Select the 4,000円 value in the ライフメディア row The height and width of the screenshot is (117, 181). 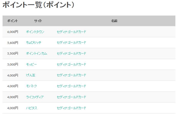point(13,97)
